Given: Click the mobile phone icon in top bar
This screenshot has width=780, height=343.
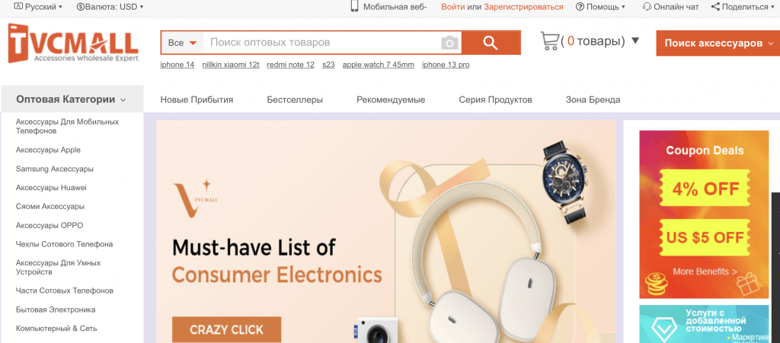Looking at the screenshot, I should 355,6.
